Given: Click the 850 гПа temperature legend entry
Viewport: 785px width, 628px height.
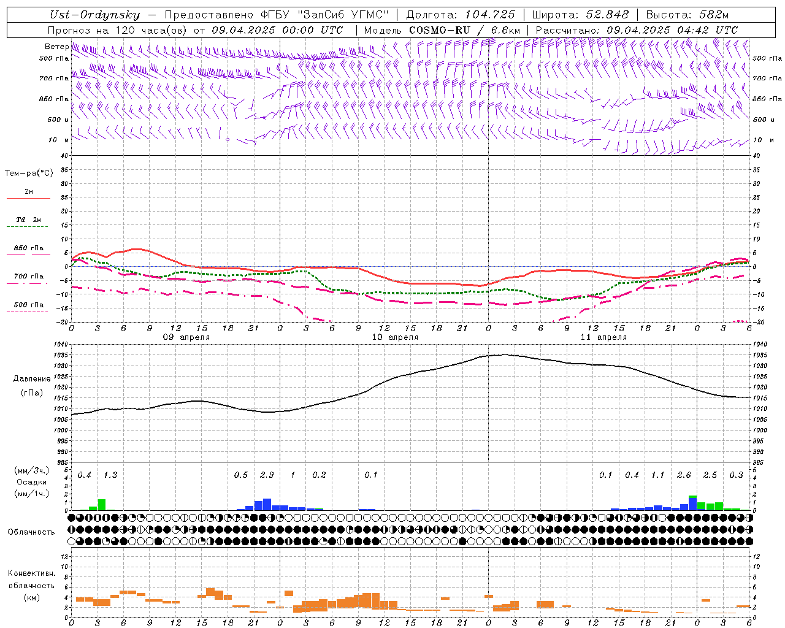Looking at the screenshot, I should point(29,248).
